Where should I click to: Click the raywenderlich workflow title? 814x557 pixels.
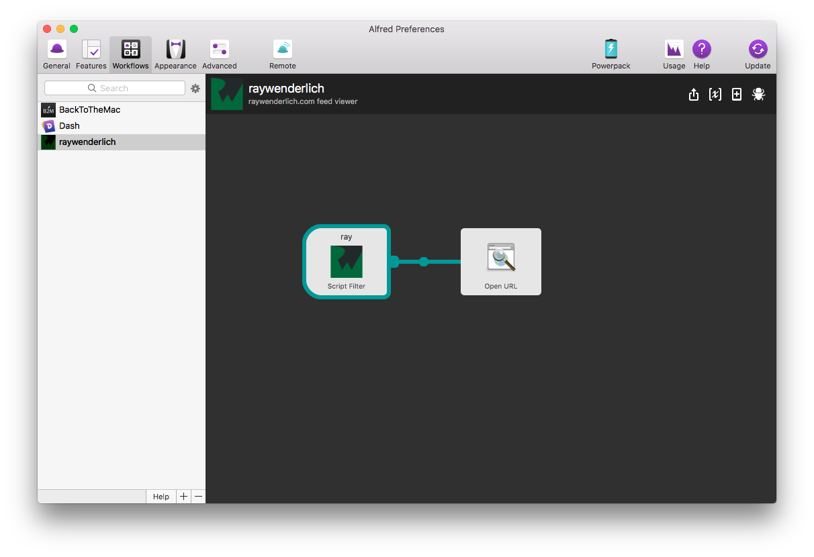pyautogui.click(x=286, y=88)
